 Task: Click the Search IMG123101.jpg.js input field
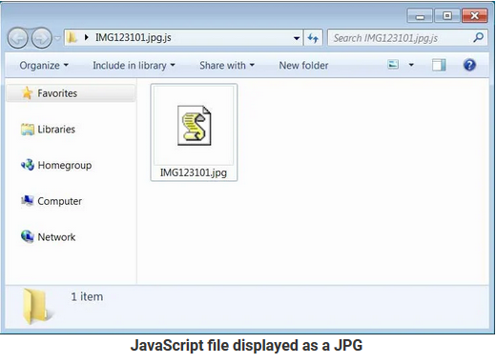point(402,38)
